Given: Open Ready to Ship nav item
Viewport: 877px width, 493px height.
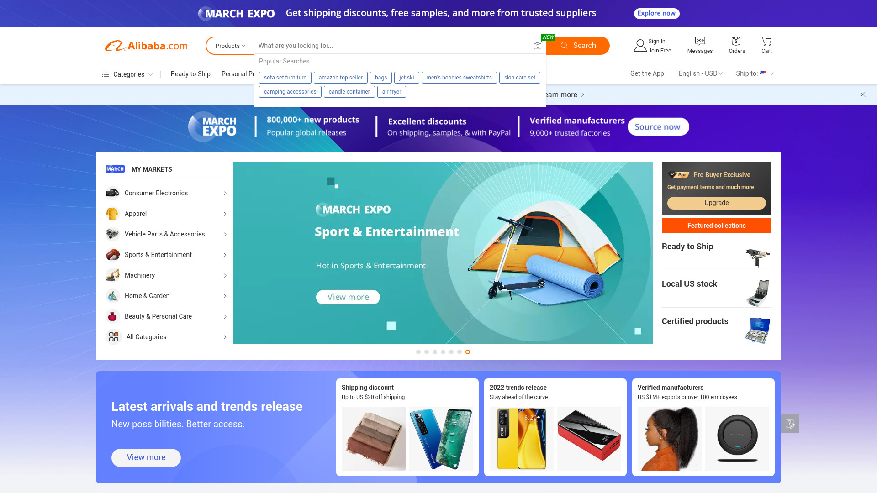Looking at the screenshot, I should click(x=190, y=74).
